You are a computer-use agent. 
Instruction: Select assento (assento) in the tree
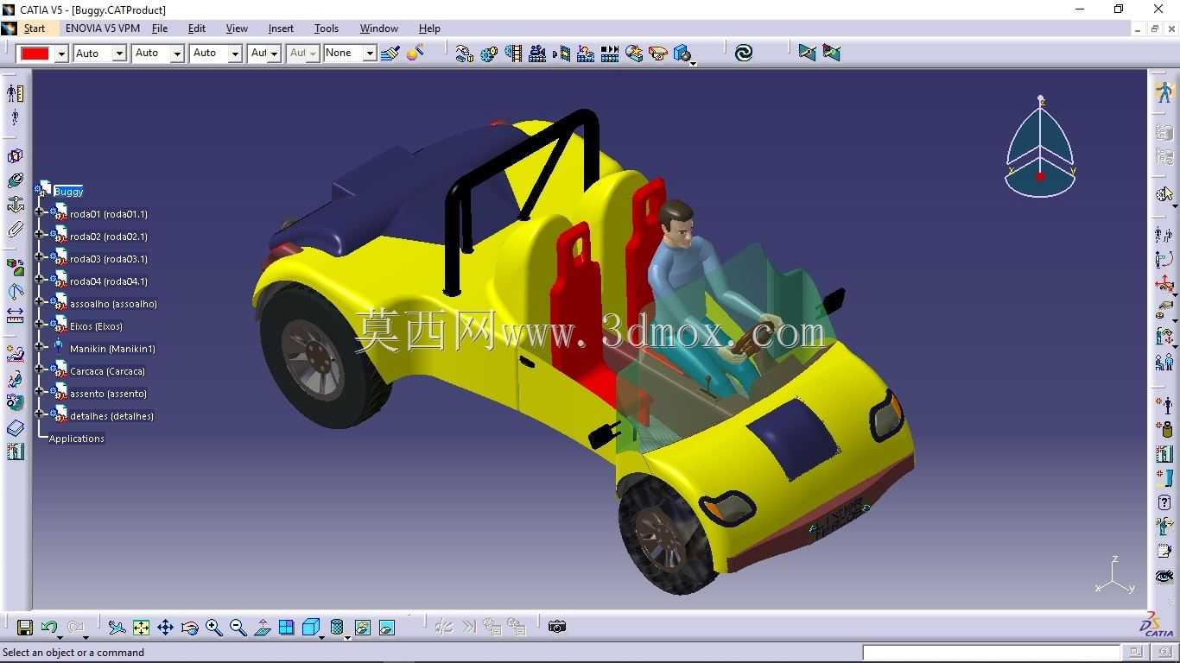click(109, 394)
